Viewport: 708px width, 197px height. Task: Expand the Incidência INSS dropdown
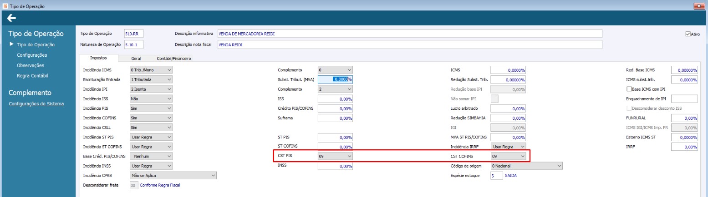pos(151,166)
